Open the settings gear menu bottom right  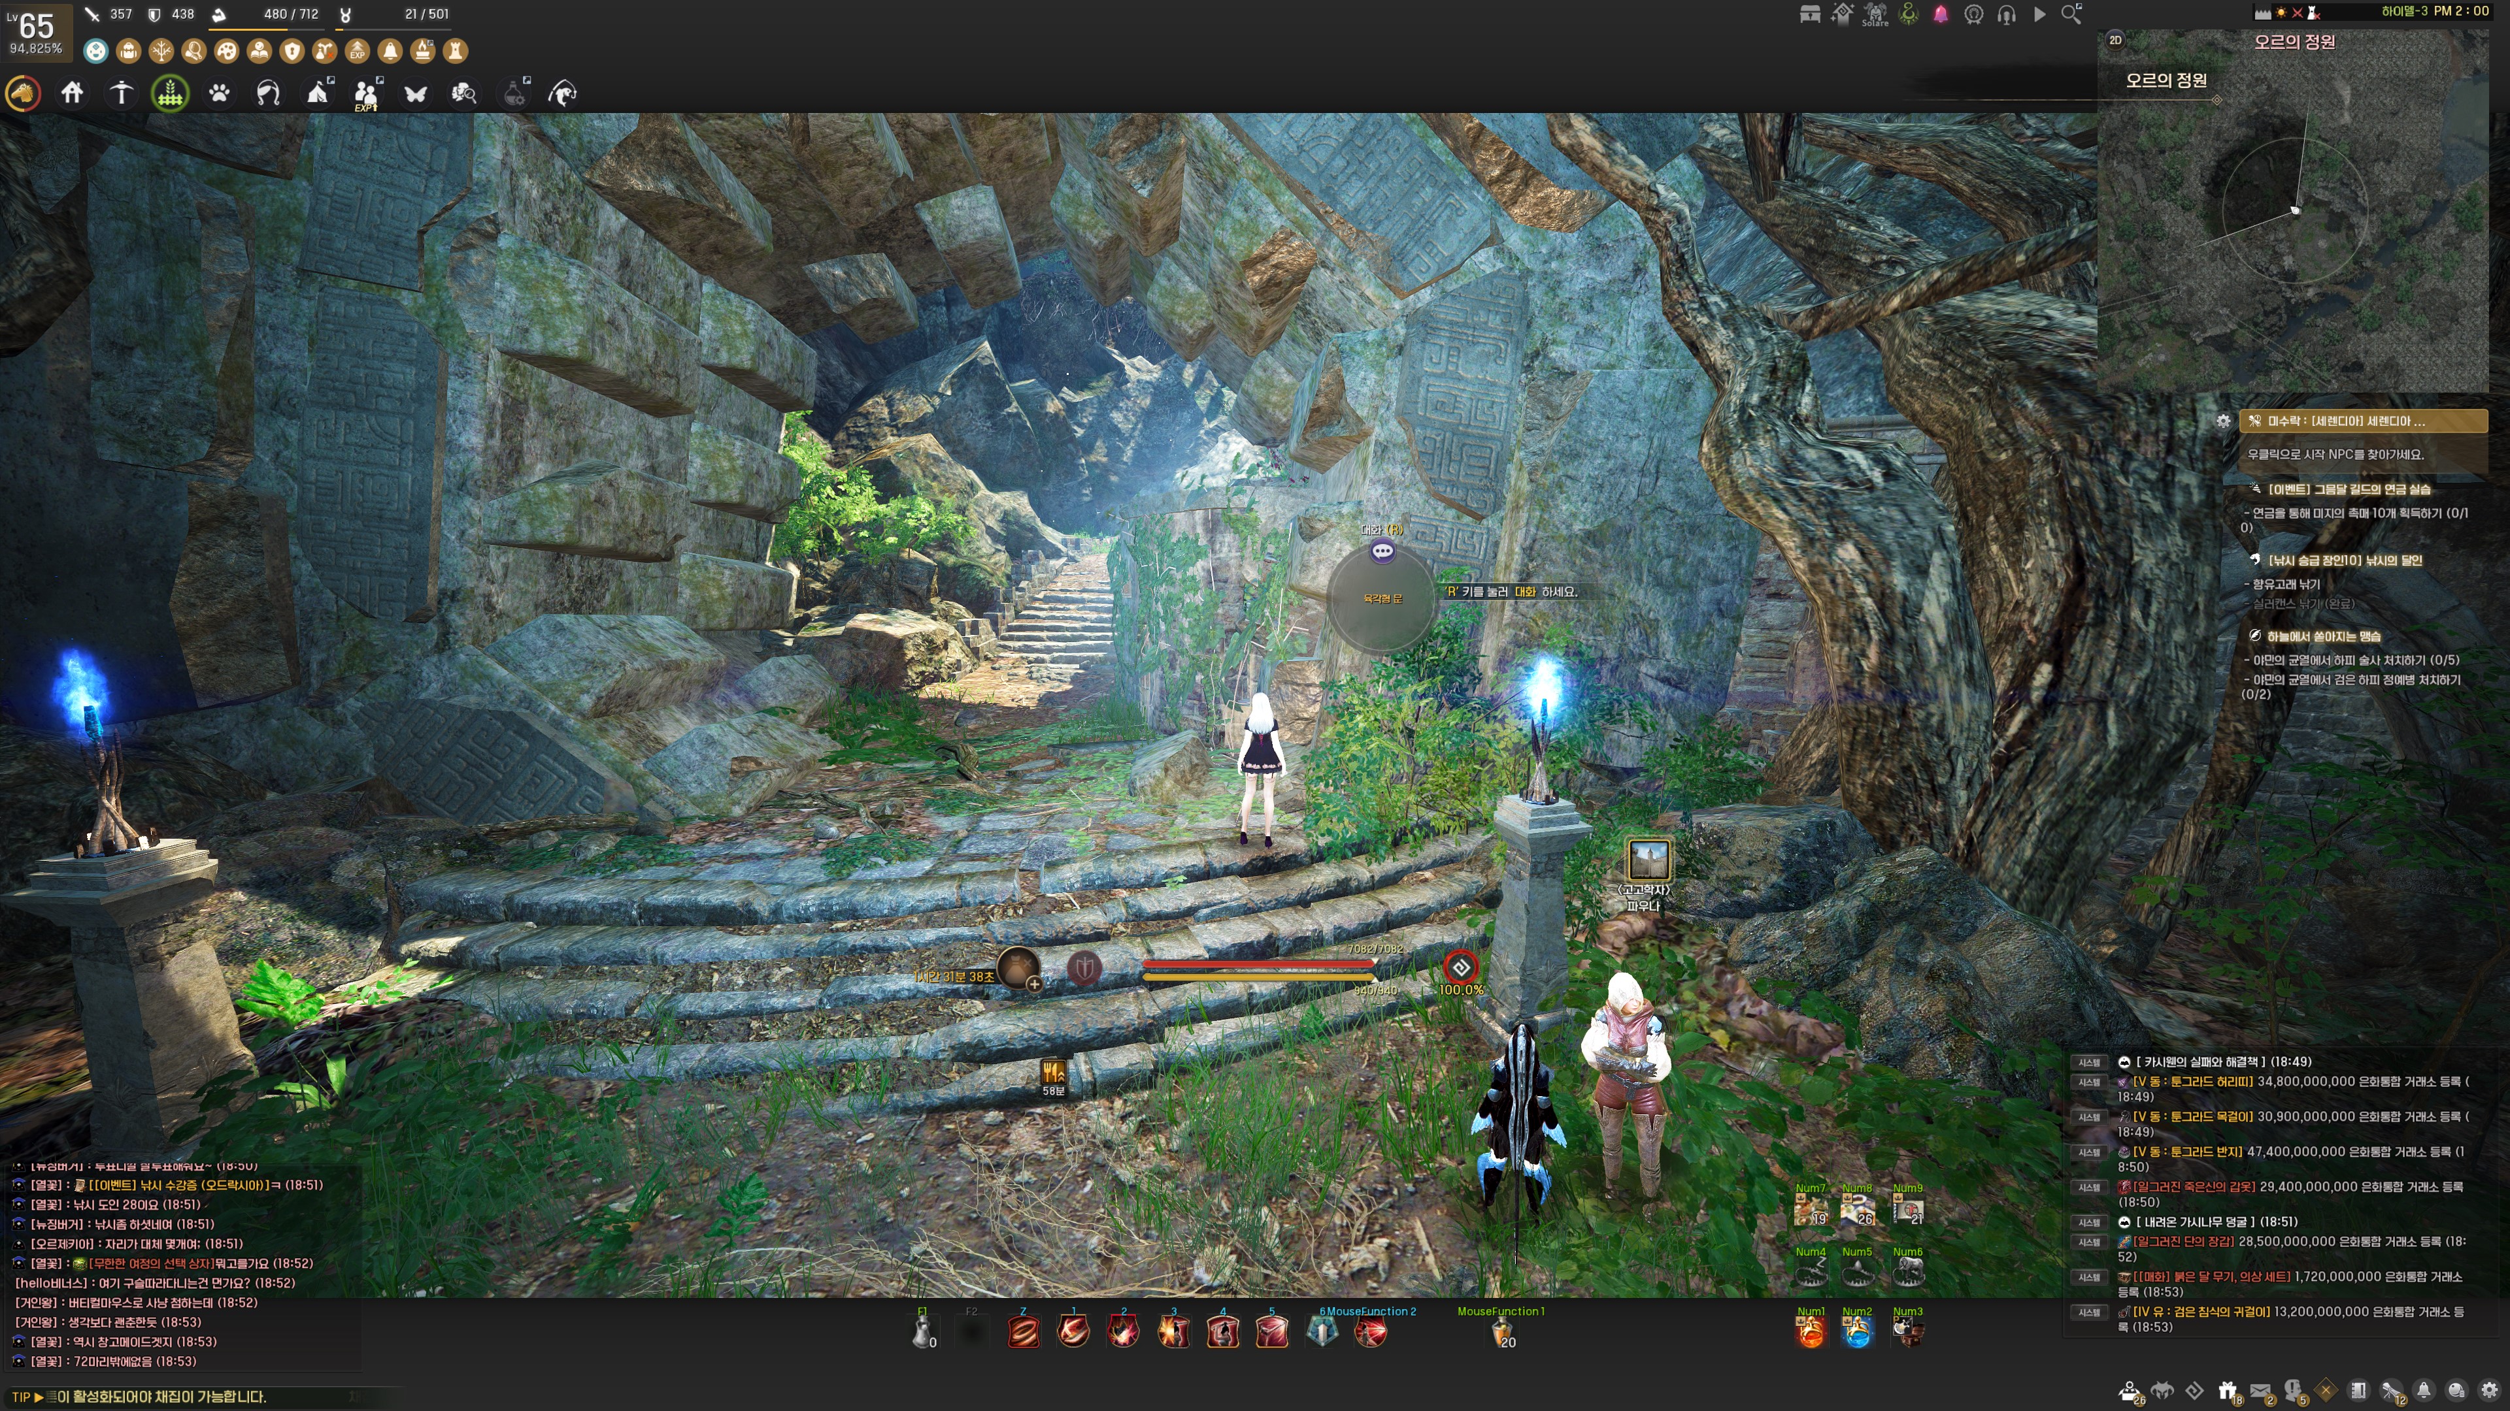click(2490, 1391)
